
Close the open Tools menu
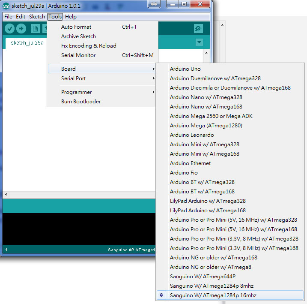(x=55, y=17)
